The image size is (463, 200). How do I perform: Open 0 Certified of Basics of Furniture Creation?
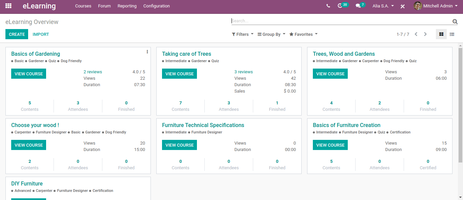428,165
